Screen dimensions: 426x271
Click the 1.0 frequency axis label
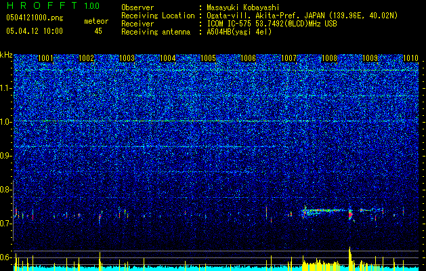click(6, 122)
